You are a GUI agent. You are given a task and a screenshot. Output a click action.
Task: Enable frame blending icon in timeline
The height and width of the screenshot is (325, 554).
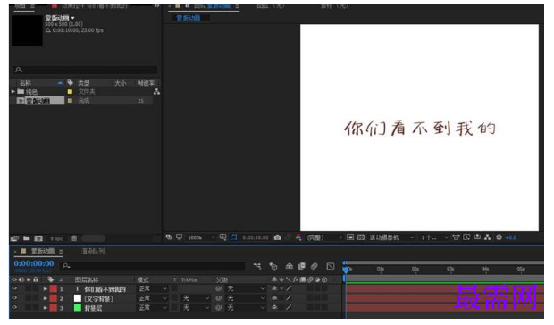[302, 266]
